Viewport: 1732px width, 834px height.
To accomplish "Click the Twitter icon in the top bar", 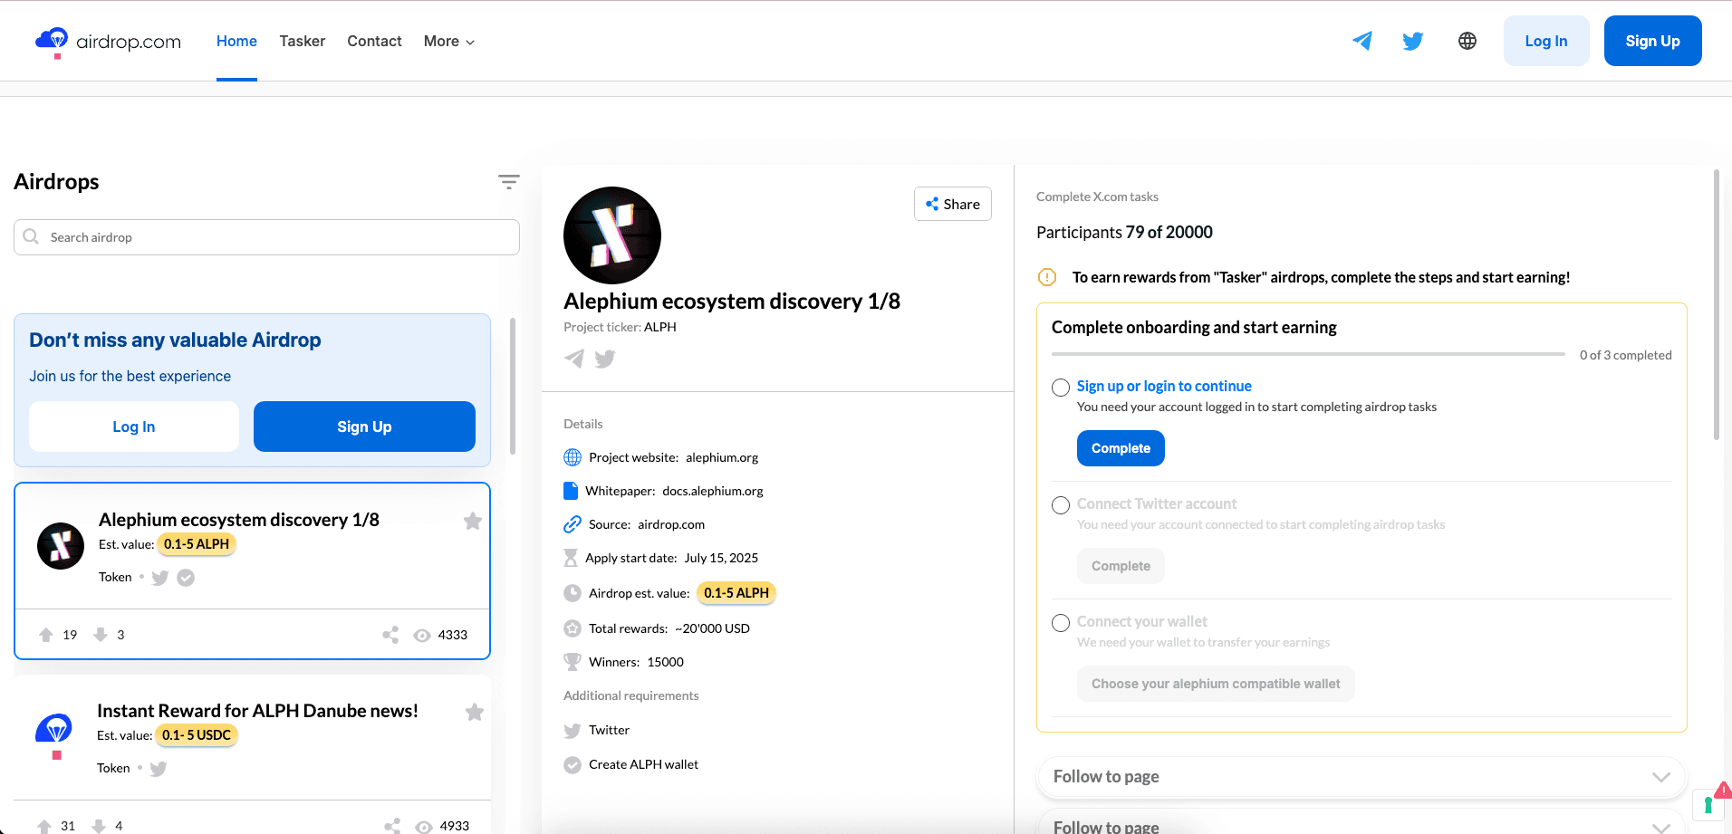I will [1413, 41].
